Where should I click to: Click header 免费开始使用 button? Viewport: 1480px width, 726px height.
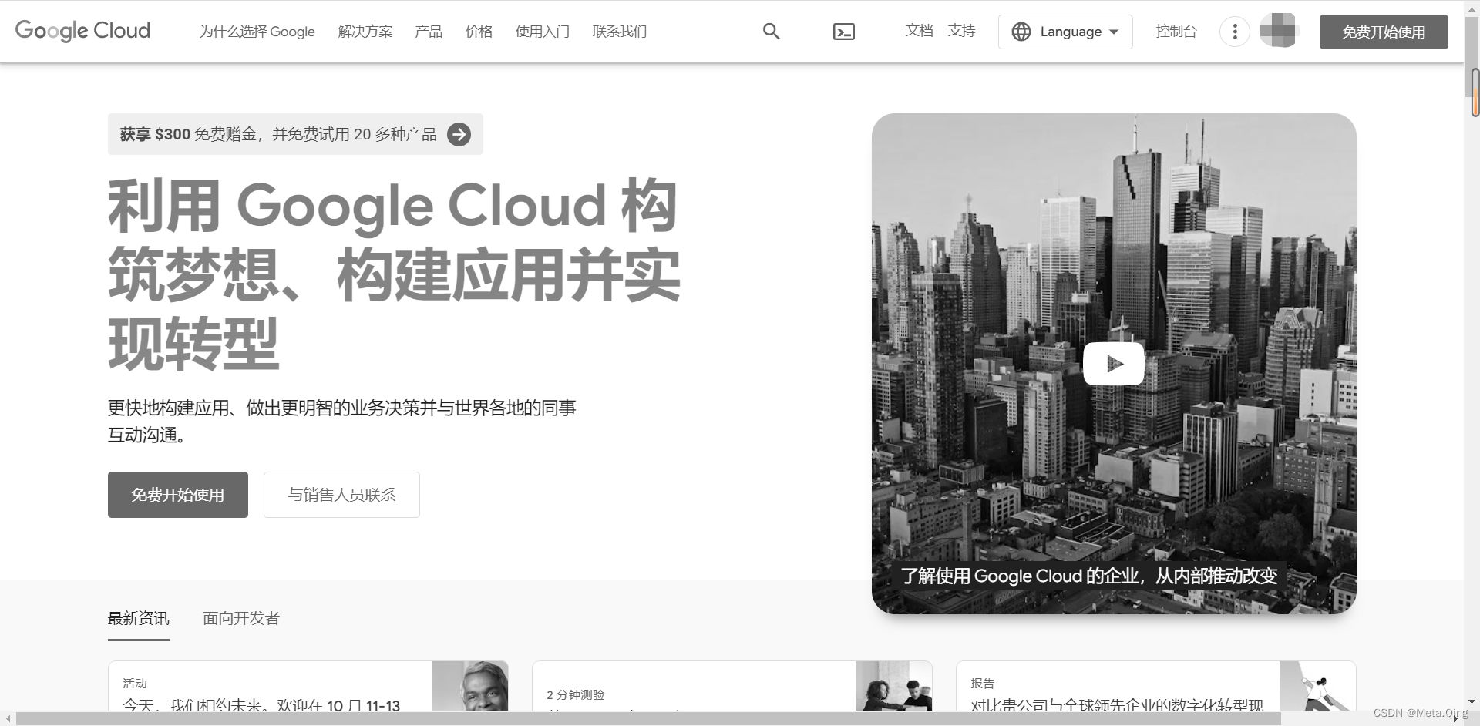pyautogui.click(x=1384, y=32)
